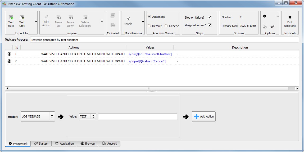The image size is (304, 152).
Task: Click the Primary Size 1920 x 1080 value
Action: tap(248, 26)
